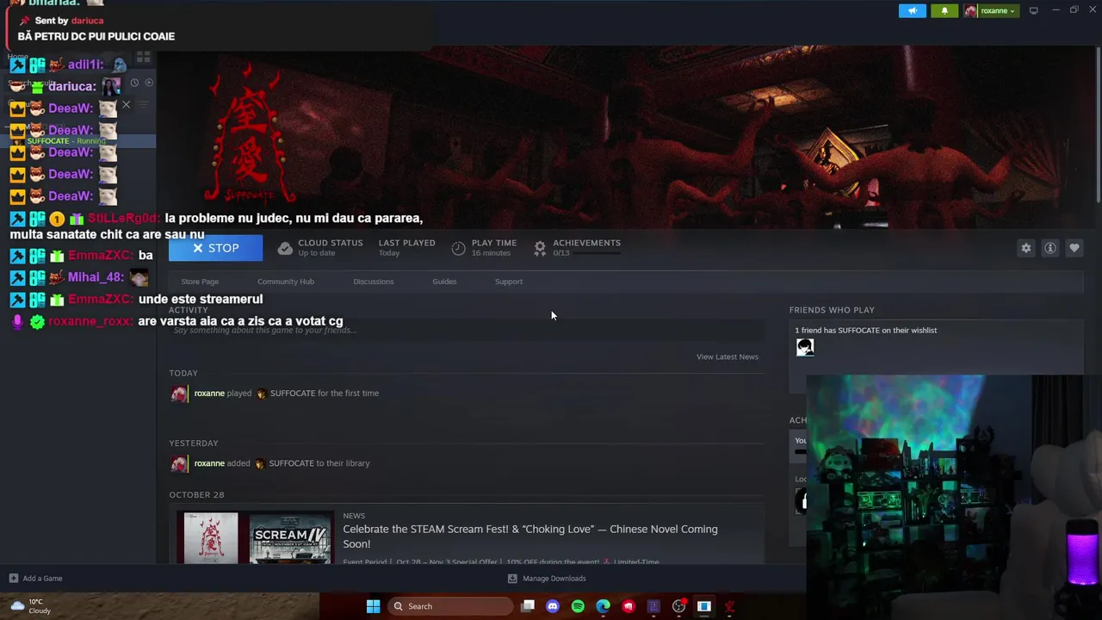Click Add a Game button

coord(35,579)
